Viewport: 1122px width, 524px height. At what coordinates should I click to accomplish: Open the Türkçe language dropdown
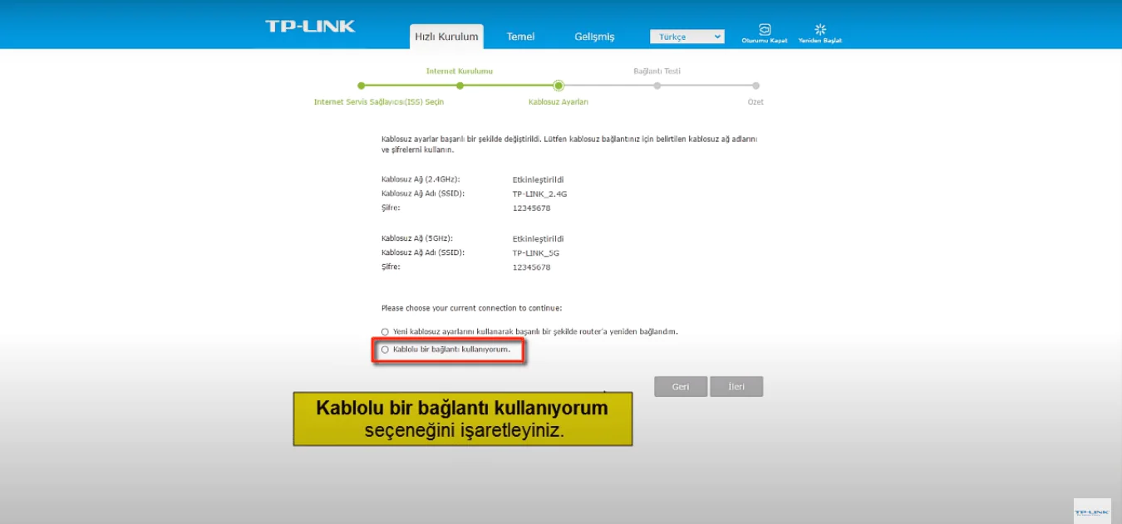point(686,37)
